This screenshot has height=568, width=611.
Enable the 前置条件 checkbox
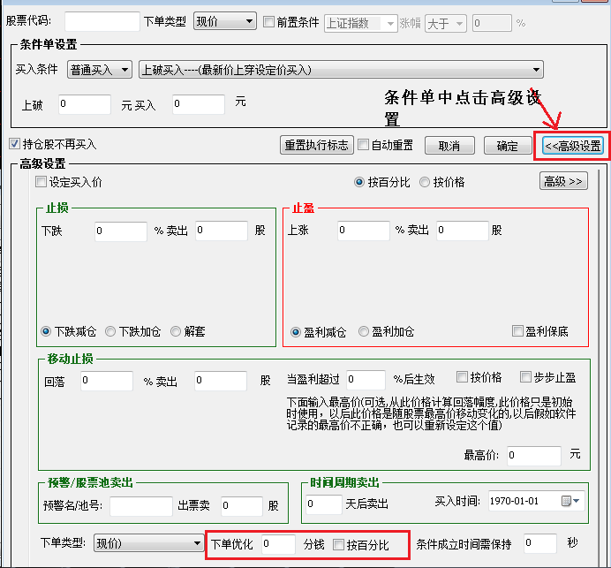(268, 22)
